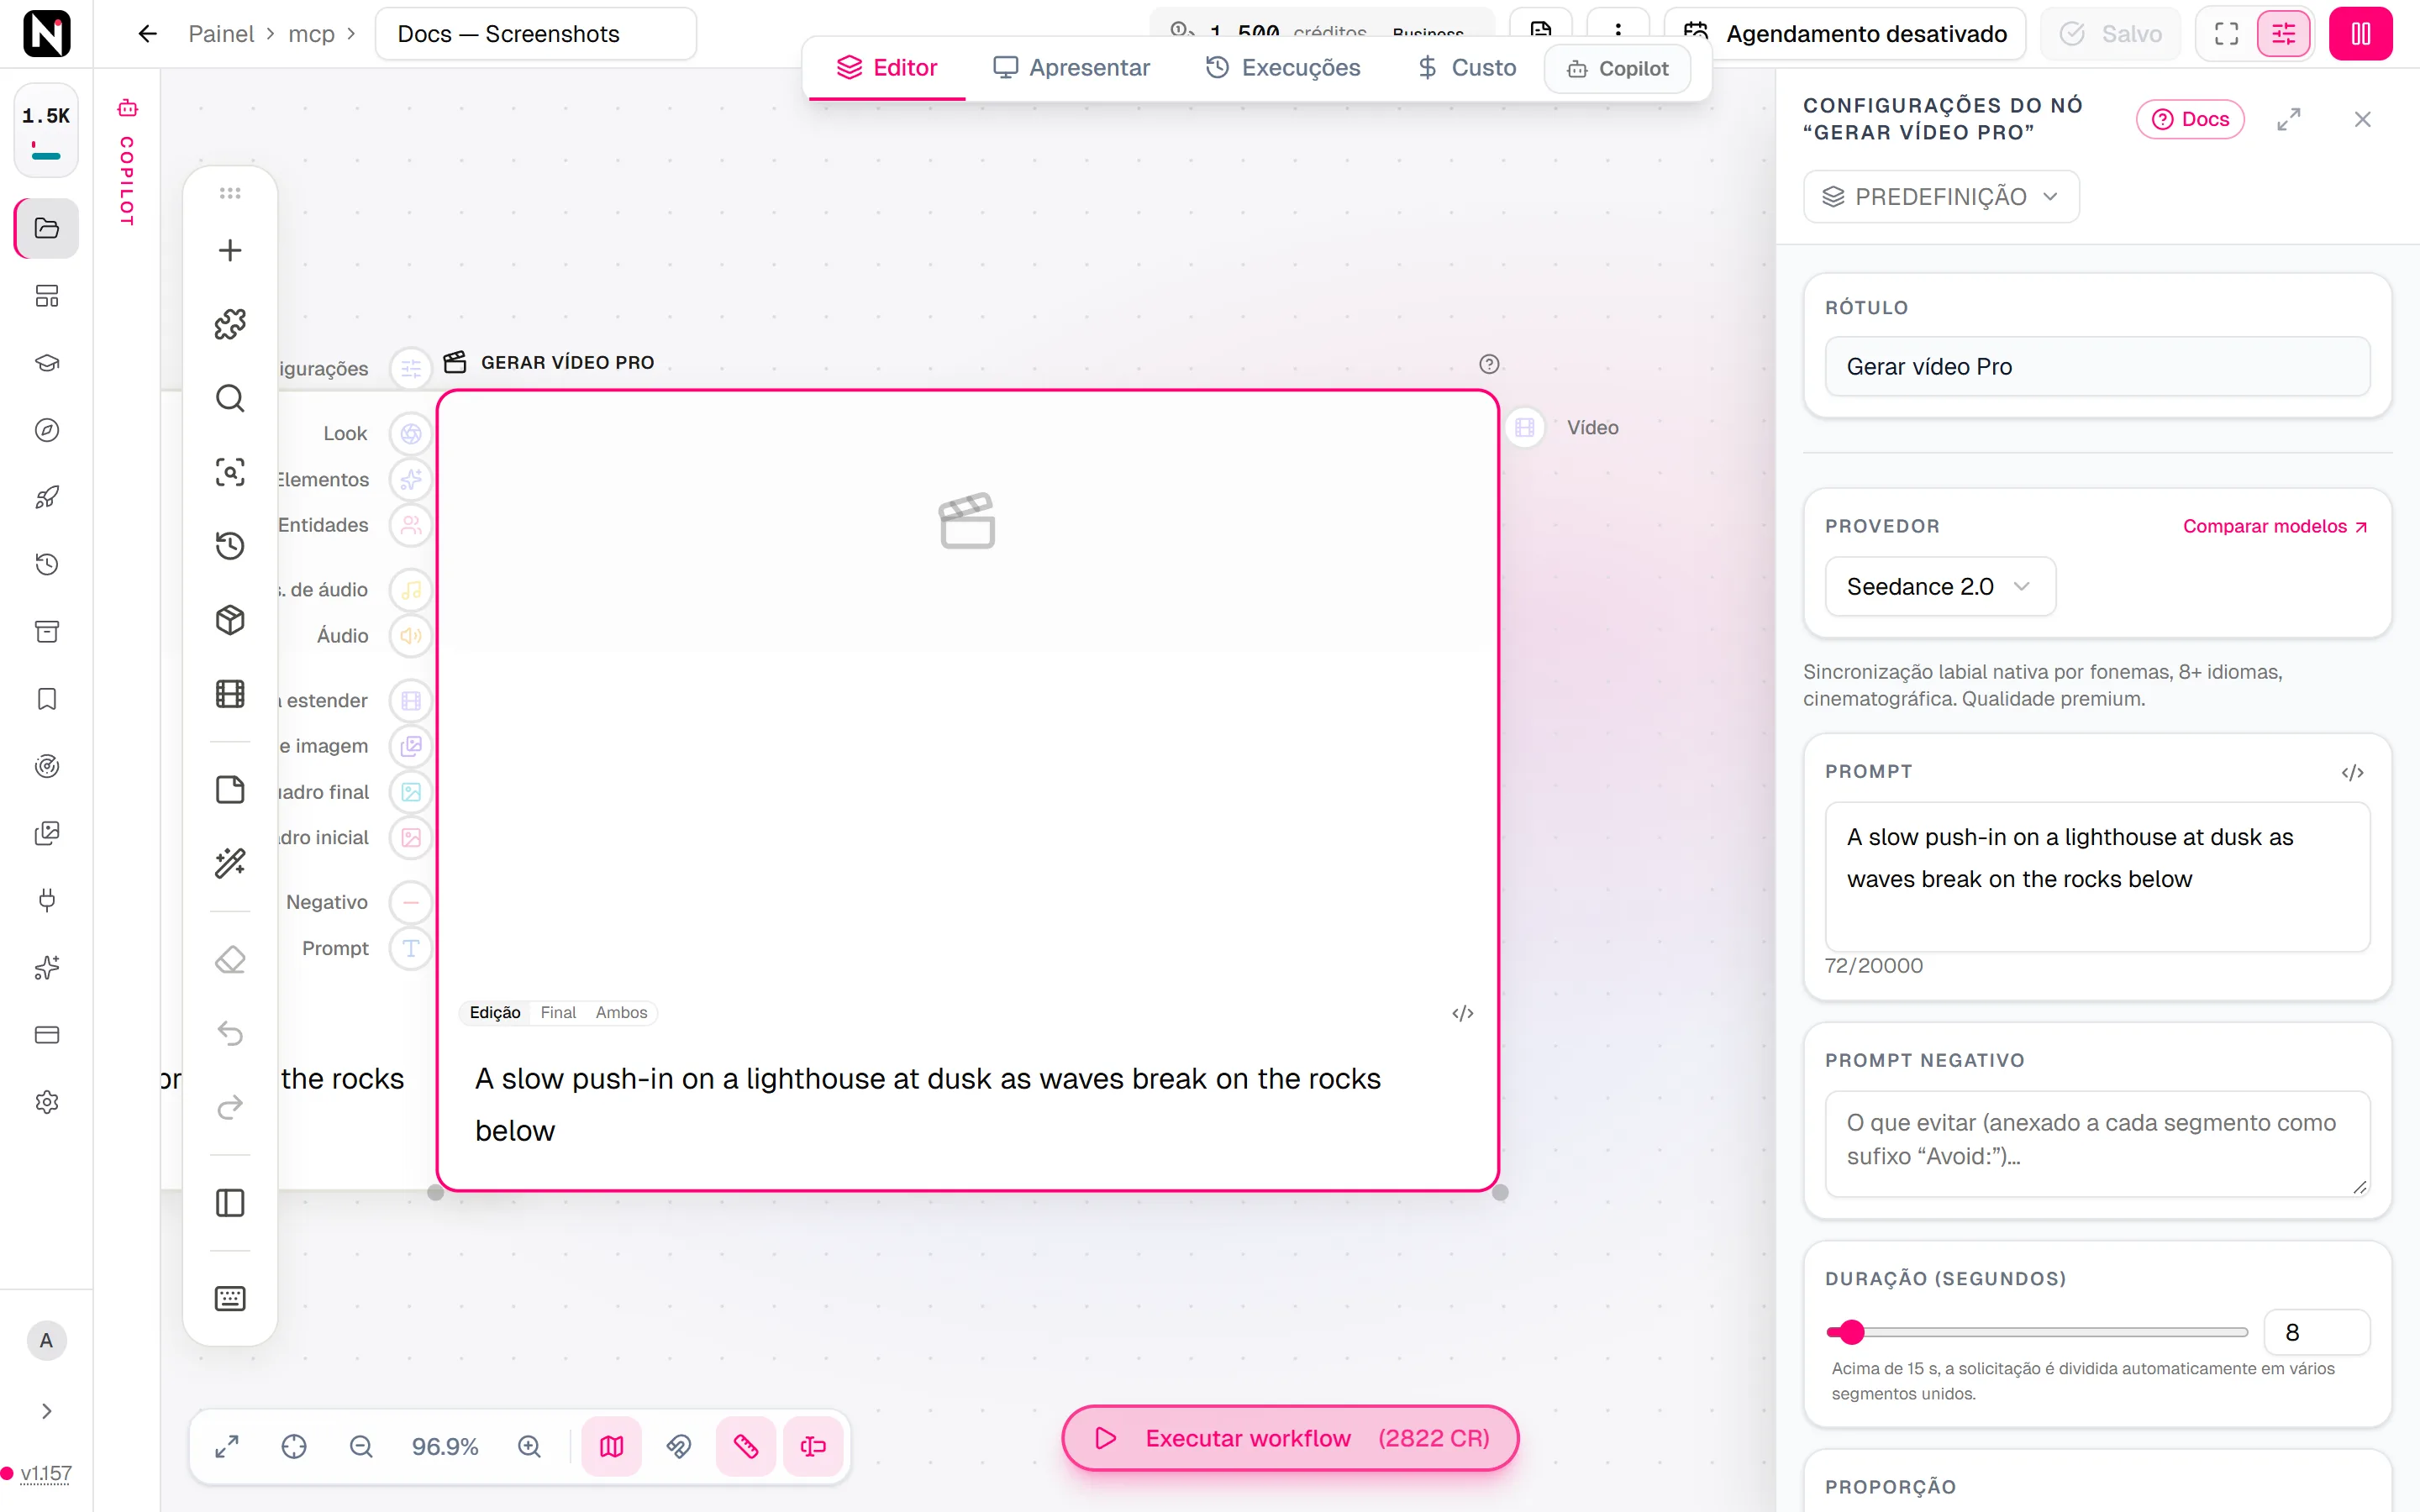
Task: Click the rocket icon in left sidebar
Action: (x=47, y=497)
